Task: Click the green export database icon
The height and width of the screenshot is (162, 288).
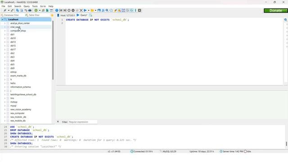Action: 47,10
